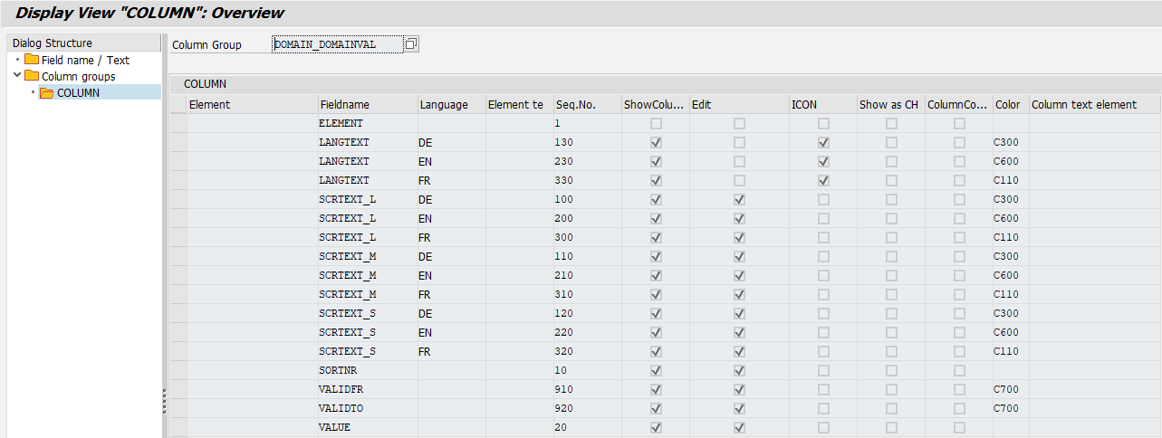Click into the Column Group input field
This screenshot has width=1162, height=438.
(336, 44)
